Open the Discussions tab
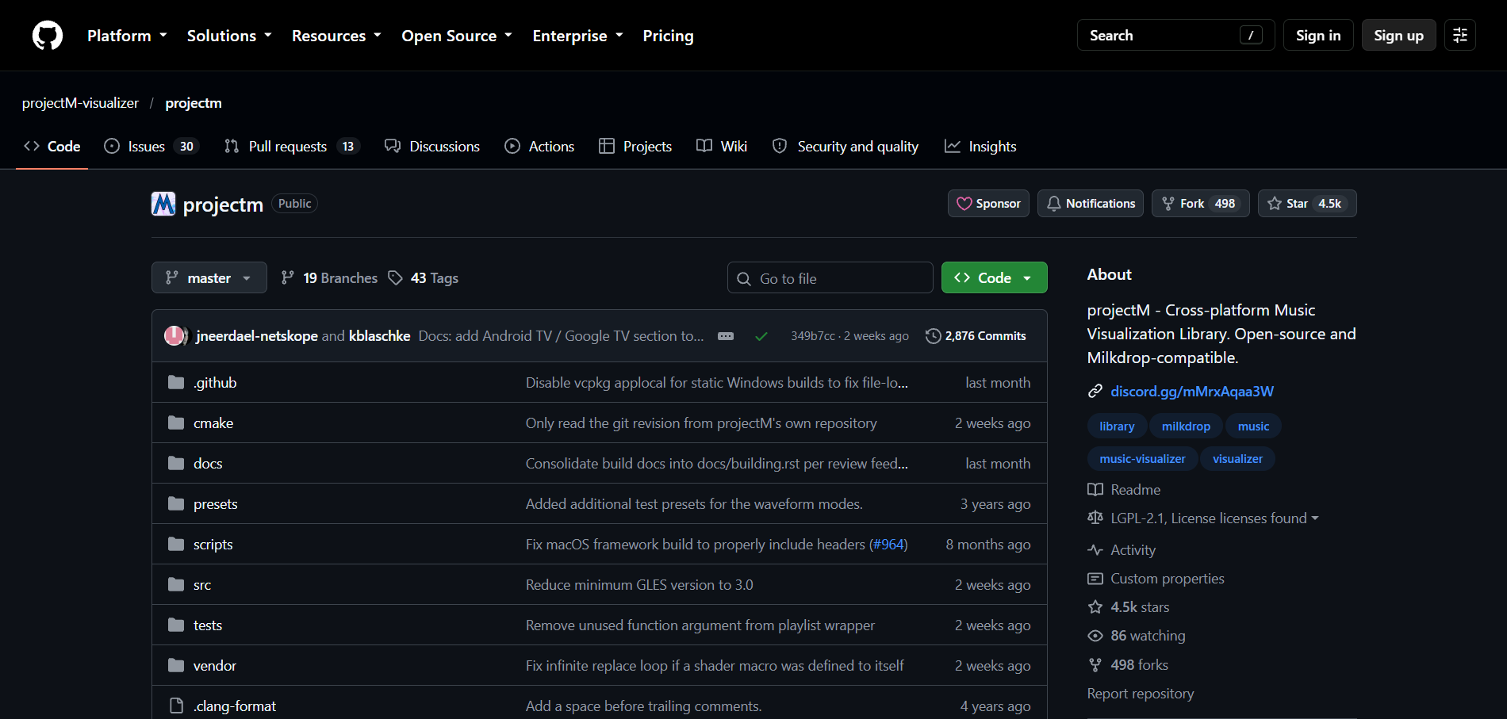Screen dimensions: 1507x719 coord(432,147)
